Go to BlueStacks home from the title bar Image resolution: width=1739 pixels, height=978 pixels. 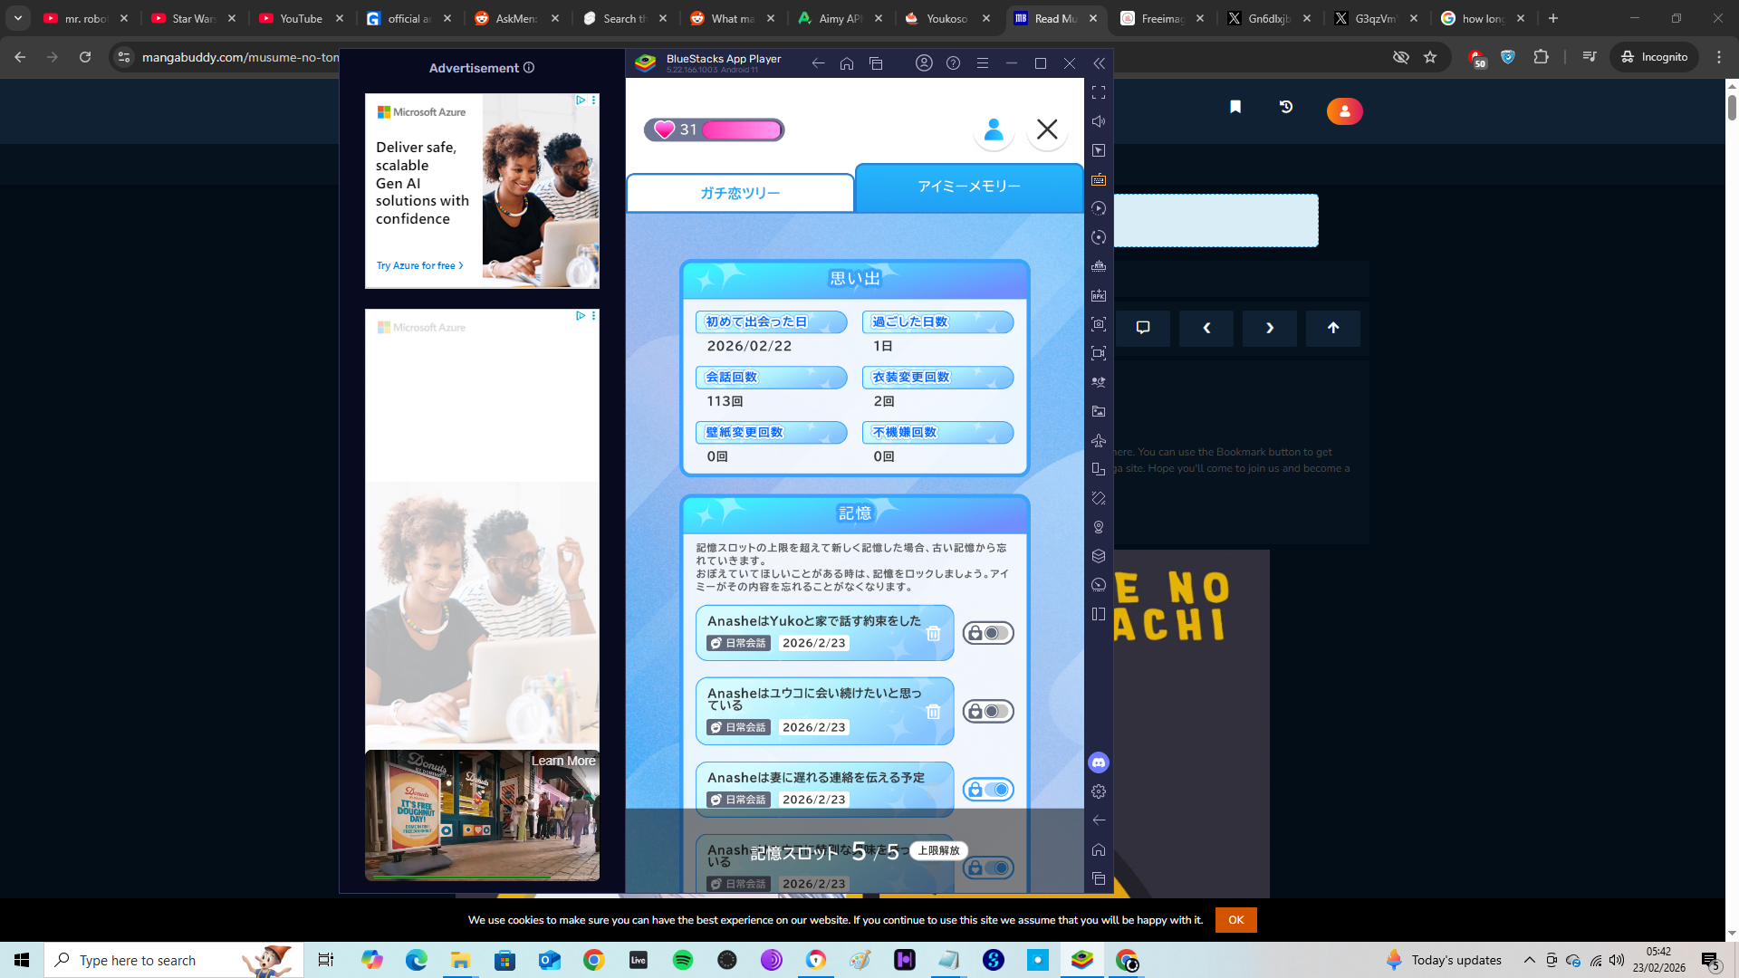coord(847,63)
